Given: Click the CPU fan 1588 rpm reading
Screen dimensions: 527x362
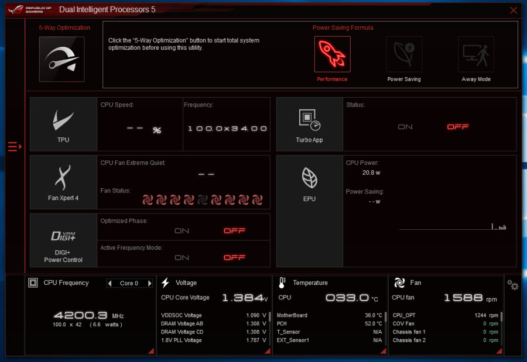Looking at the screenshot, I should click(x=471, y=298).
